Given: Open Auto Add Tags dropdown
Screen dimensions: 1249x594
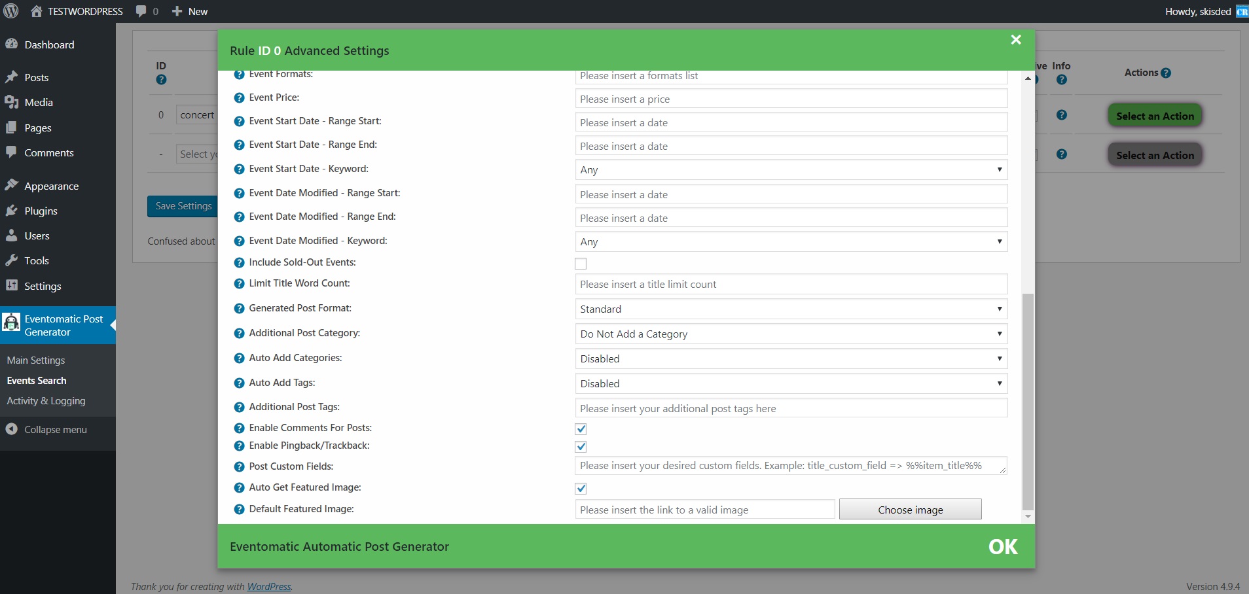Looking at the screenshot, I should tap(791, 383).
